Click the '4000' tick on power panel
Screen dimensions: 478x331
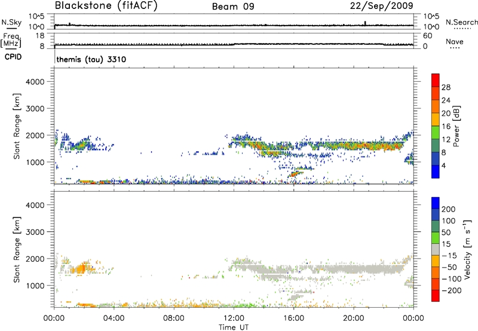[35, 82]
